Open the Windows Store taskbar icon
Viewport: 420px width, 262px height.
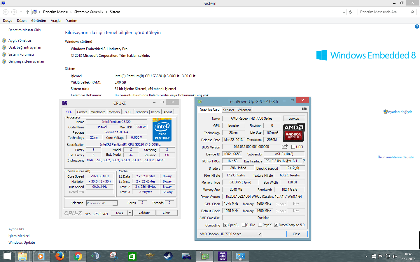[x=132, y=256]
